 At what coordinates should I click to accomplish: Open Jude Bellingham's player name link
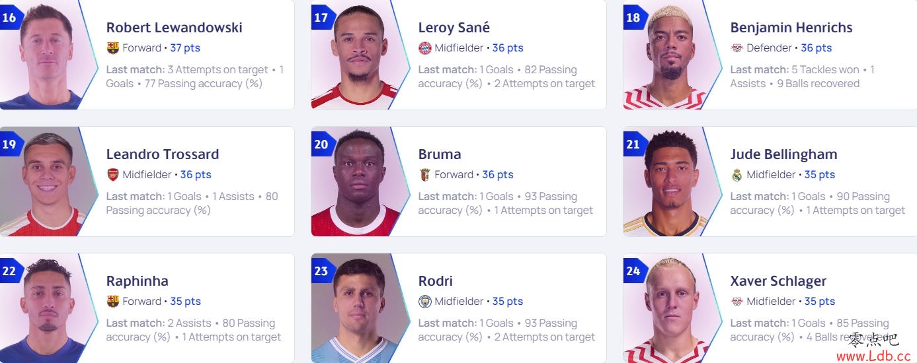[783, 154]
